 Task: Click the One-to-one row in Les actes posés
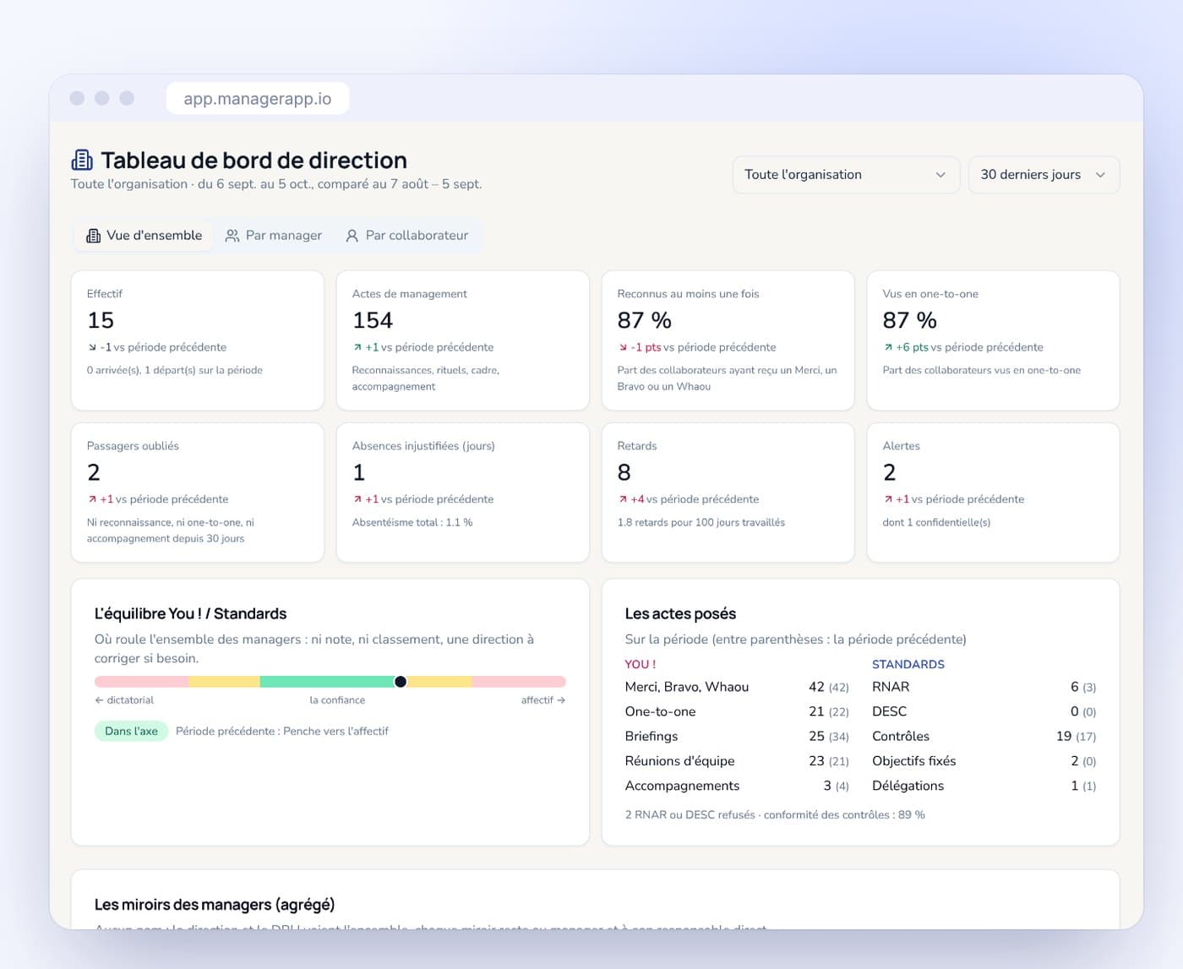point(737,711)
